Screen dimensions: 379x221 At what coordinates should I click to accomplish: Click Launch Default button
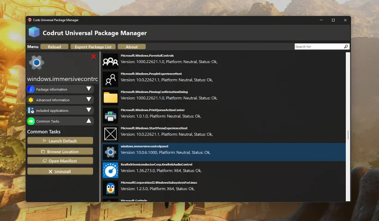pyautogui.click(x=60, y=141)
